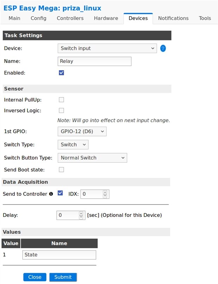Click the Name field containing Relay
The height and width of the screenshot is (284, 218).
(94, 61)
